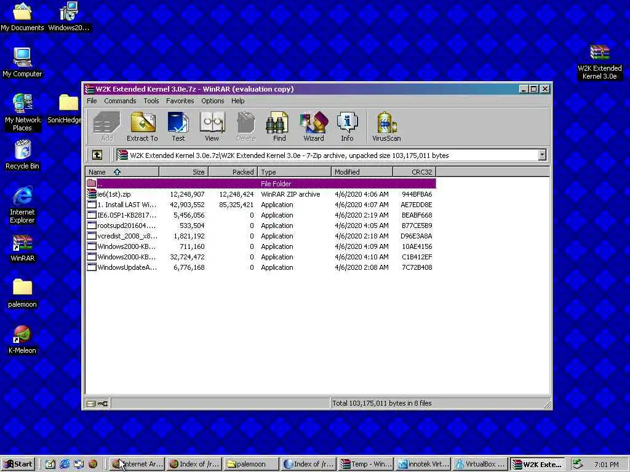Show archive Info
The width and height of the screenshot is (630, 472).
click(347, 127)
